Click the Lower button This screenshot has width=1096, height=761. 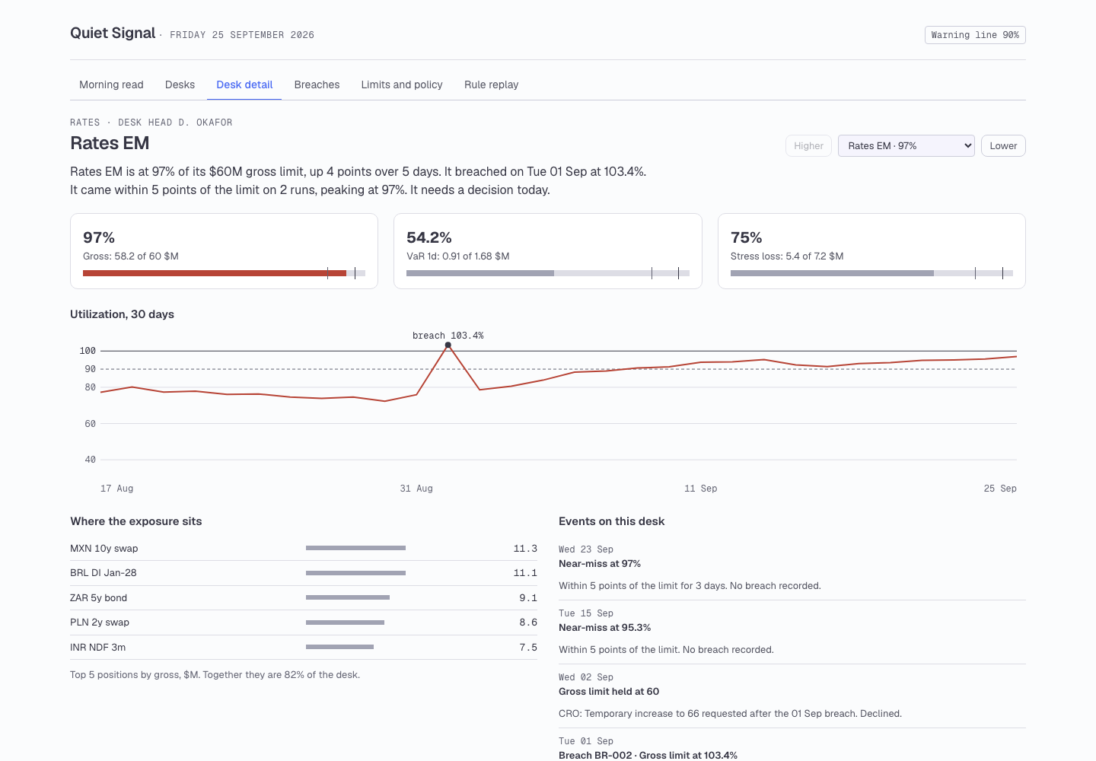(x=1003, y=146)
